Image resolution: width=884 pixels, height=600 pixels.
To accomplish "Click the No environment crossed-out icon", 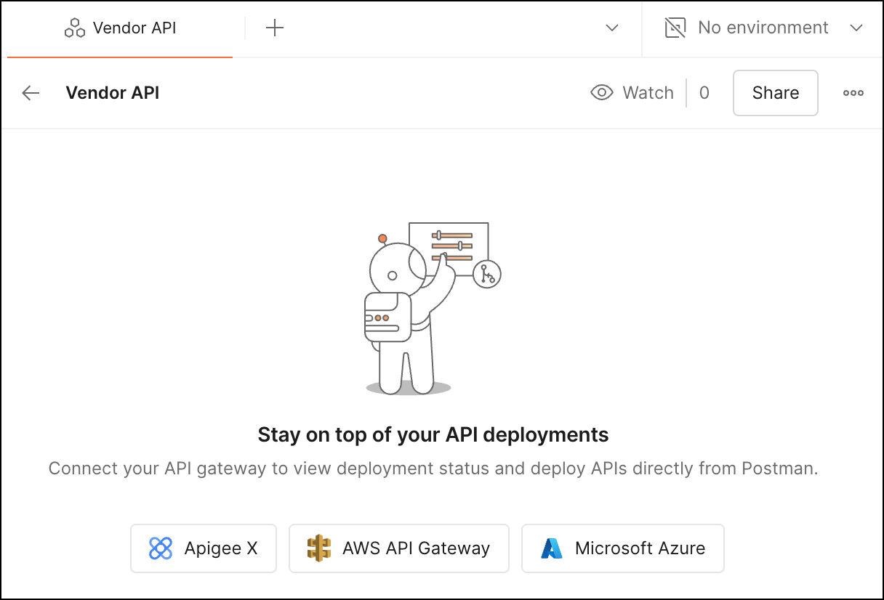I will click(675, 28).
